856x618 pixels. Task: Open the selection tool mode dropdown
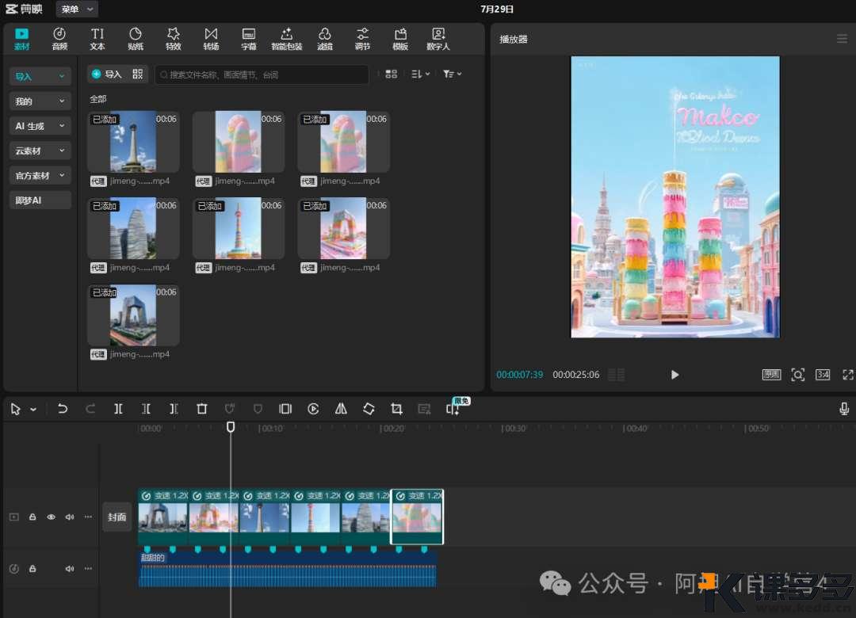click(x=33, y=410)
